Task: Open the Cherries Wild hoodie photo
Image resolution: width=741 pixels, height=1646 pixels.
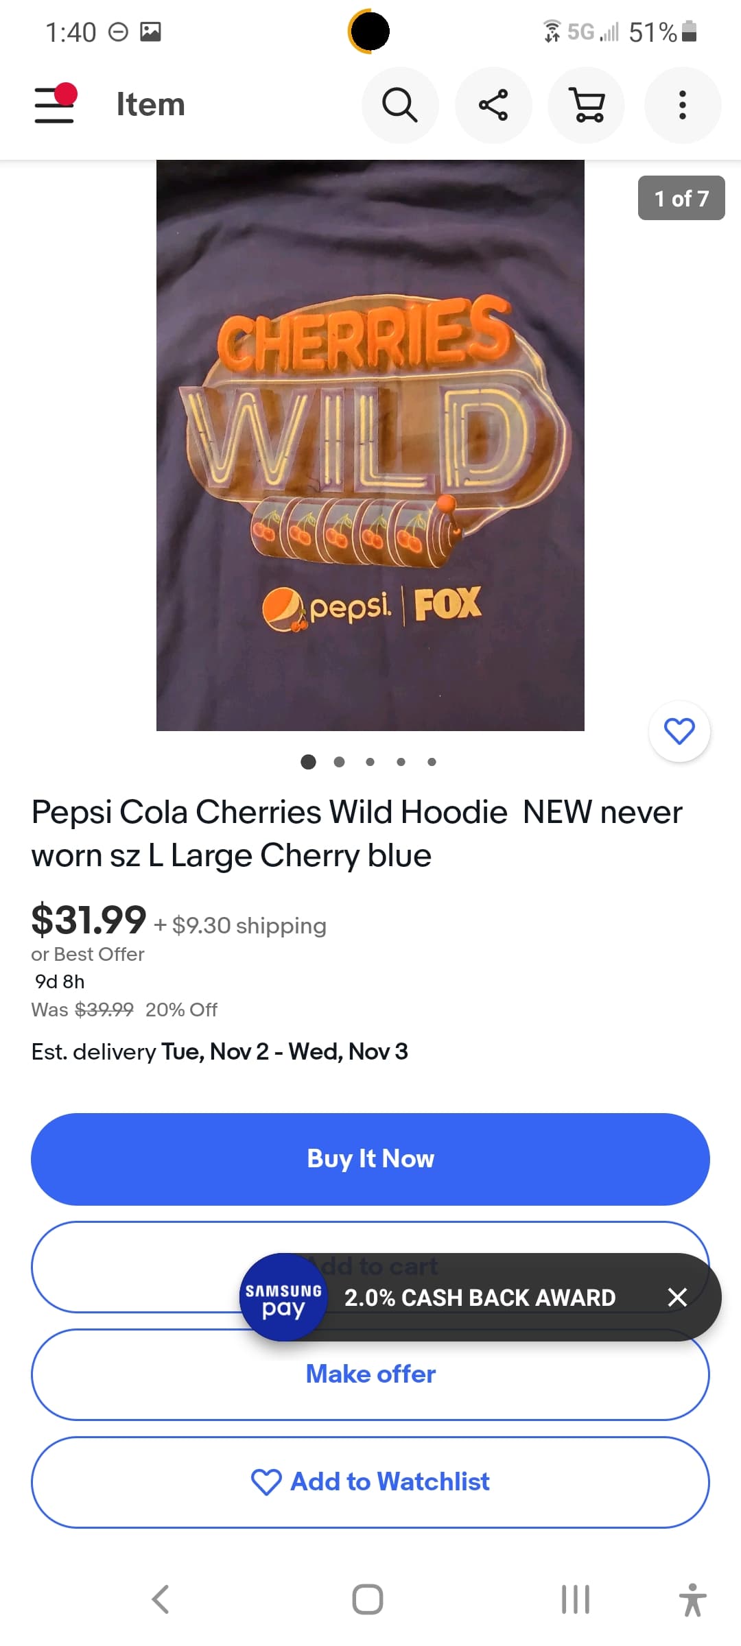Action: [370, 446]
